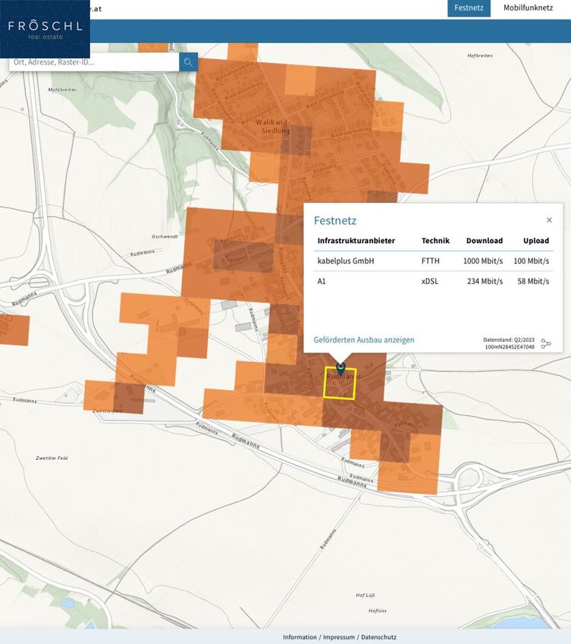Select the Festnetz tab
This screenshot has height=644, width=571.
click(x=469, y=8)
